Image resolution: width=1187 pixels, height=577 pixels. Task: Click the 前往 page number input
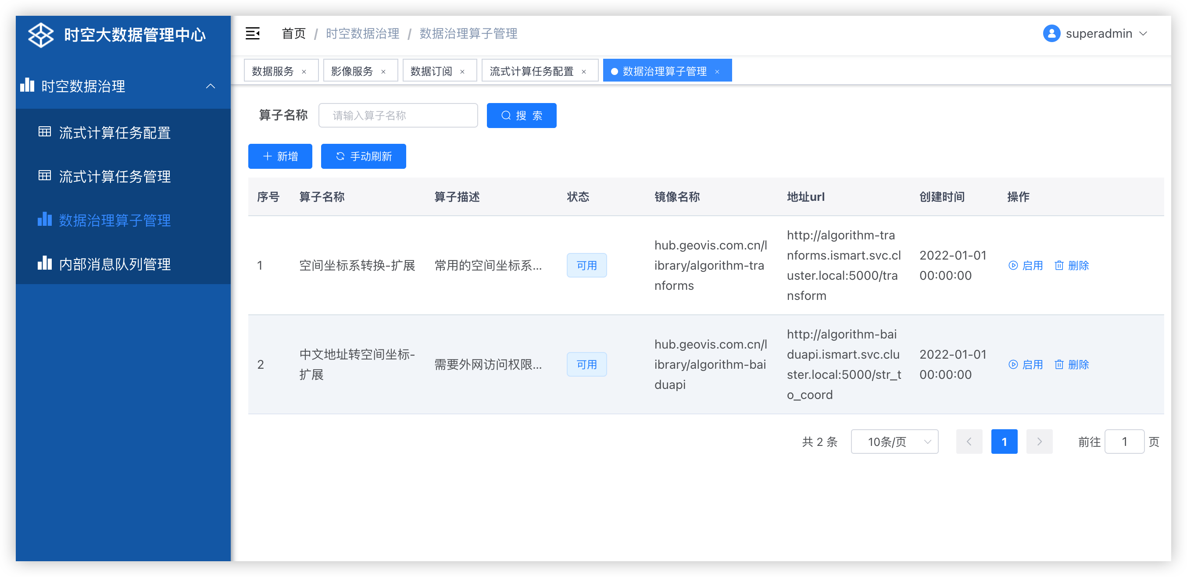(1124, 442)
